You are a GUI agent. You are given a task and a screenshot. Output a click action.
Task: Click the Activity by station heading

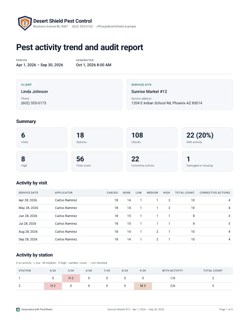coord(34,255)
